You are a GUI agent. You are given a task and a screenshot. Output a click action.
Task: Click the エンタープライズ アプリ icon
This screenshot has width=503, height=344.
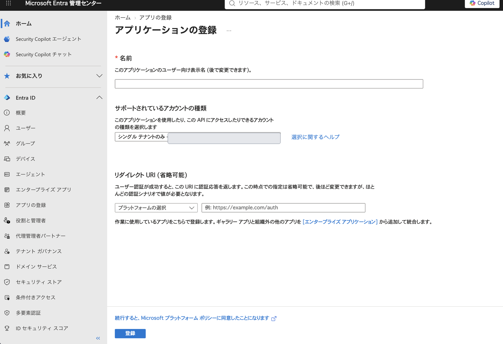7,190
